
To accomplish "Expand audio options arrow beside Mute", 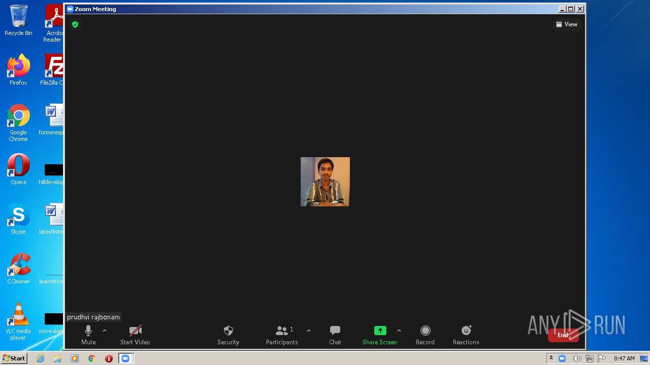I will (105, 331).
